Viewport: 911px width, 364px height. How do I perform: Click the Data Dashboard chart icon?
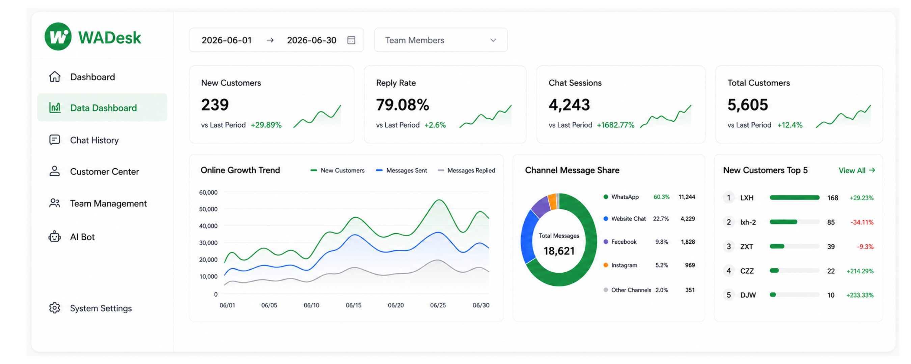pos(54,108)
